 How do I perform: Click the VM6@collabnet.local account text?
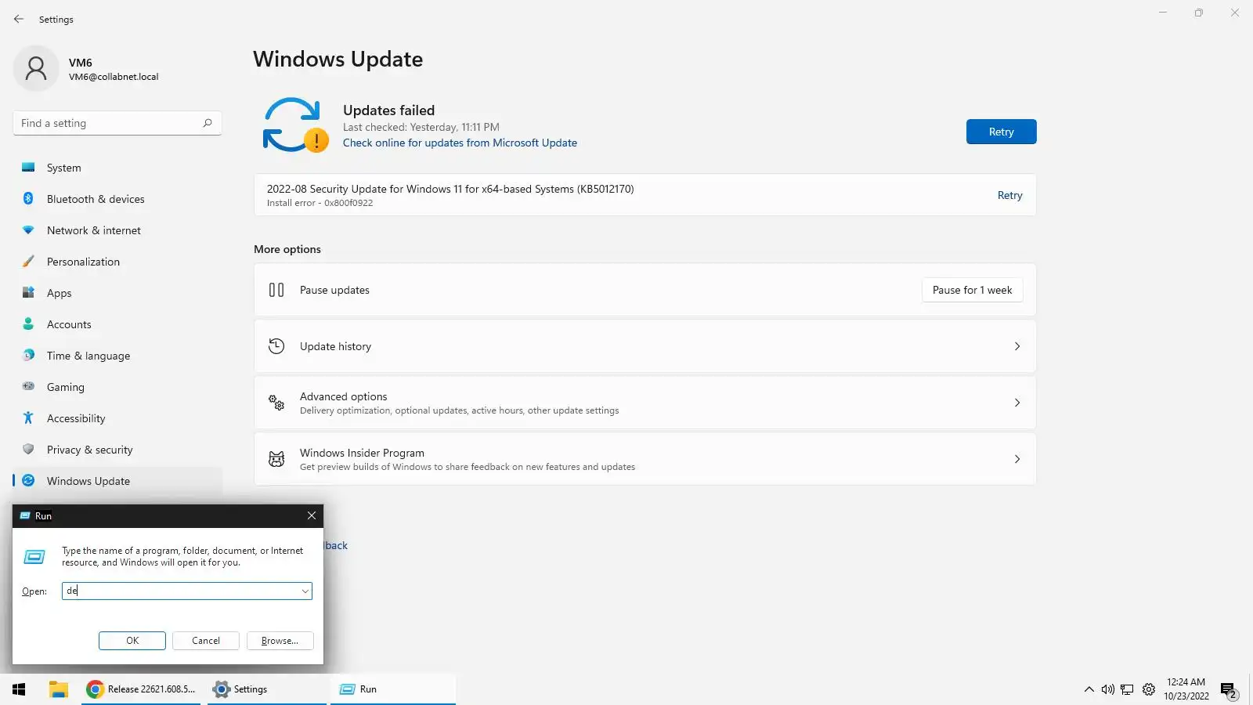114,77
